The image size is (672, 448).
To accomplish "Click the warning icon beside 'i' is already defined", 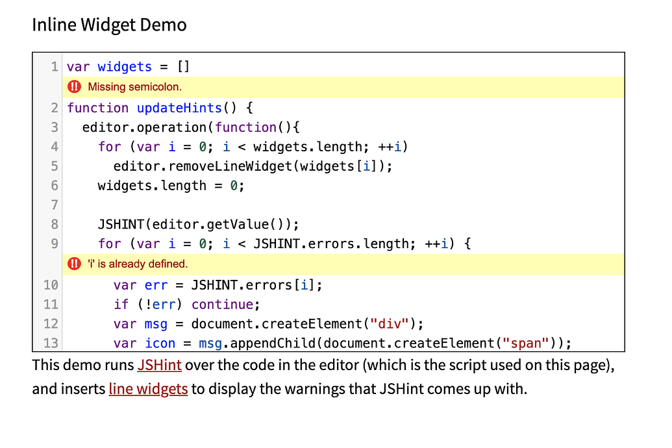I will pyautogui.click(x=74, y=264).
